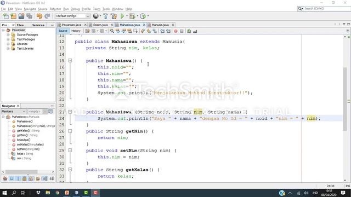Toggle Sort by Source in Navigator
This screenshot has width=351, height=197.
pyautogui.click(x=52, y=178)
